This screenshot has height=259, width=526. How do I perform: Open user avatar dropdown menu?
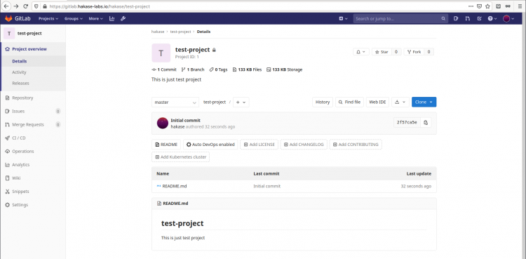point(508,19)
